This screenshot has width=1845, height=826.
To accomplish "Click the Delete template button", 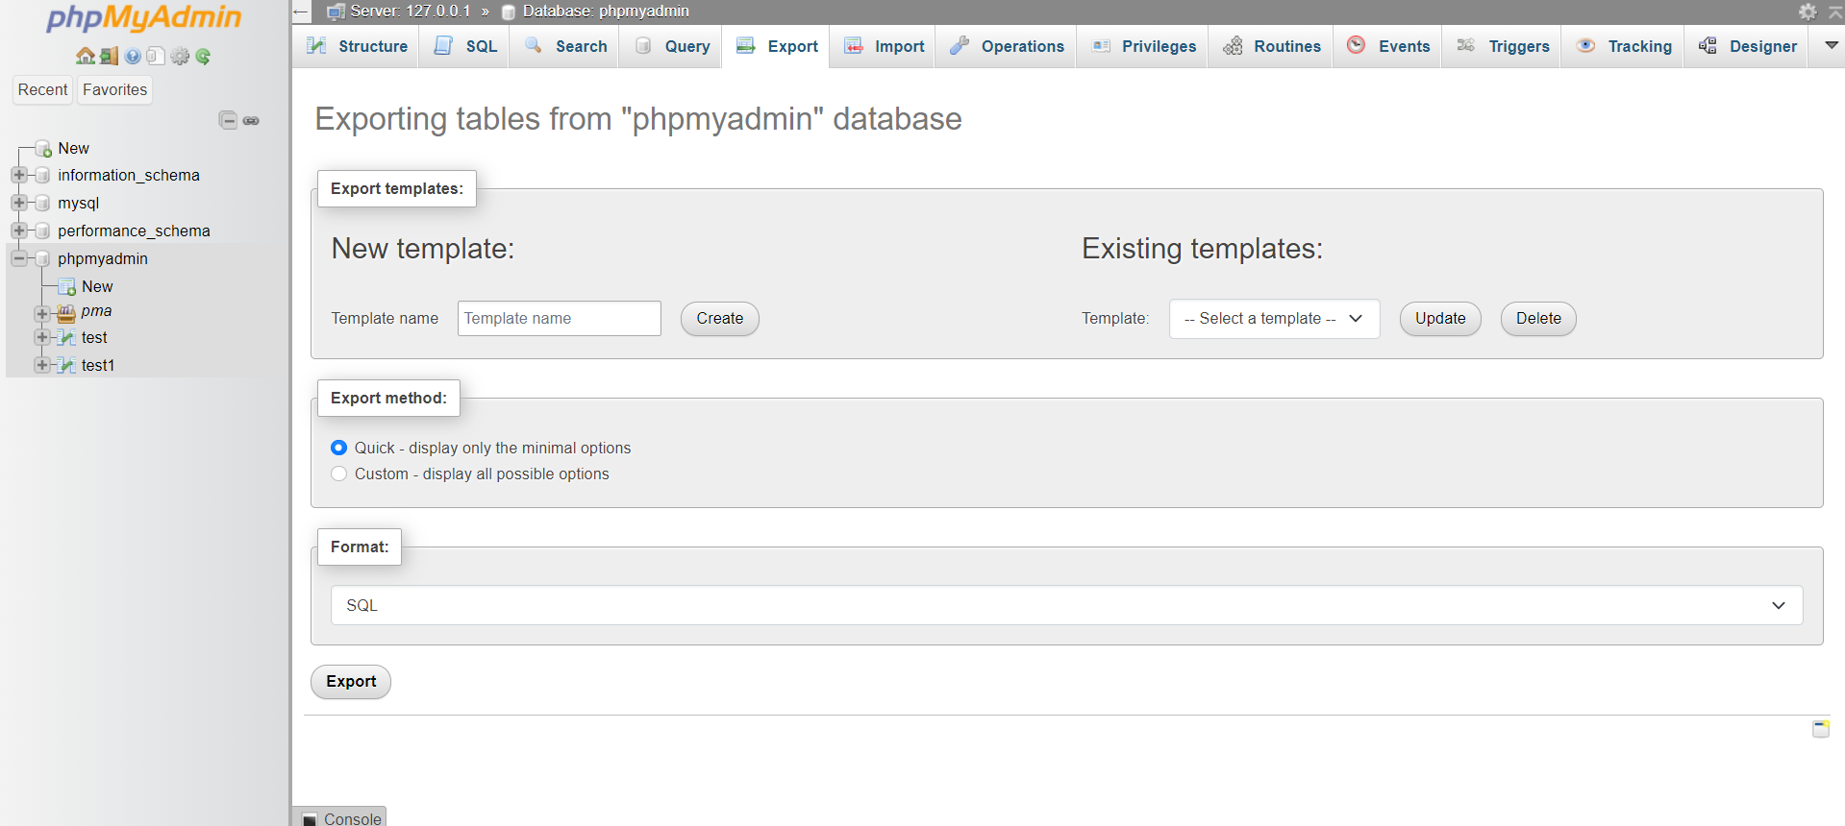I will click(1538, 319).
